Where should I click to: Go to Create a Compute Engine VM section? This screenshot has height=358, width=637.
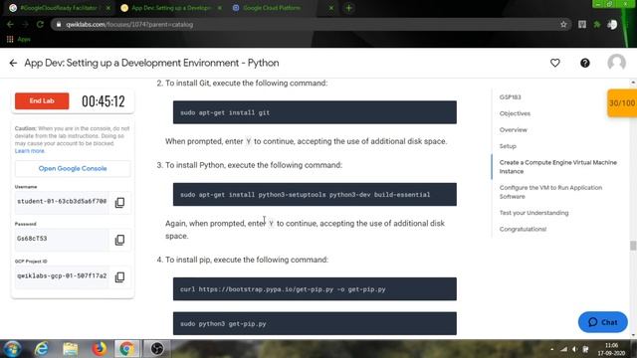click(x=557, y=167)
